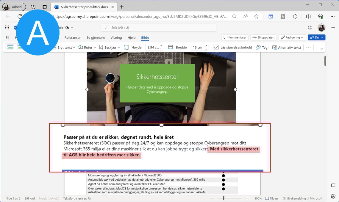Switch to the Visning tab
The image size is (339, 202).
point(116,38)
